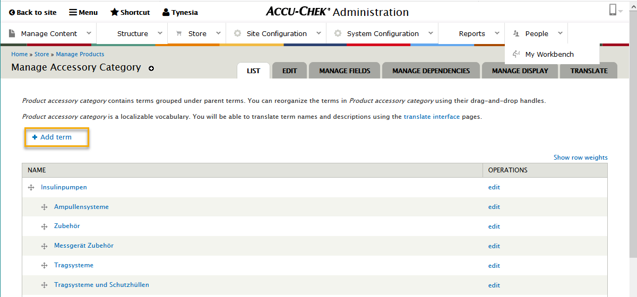This screenshot has height=297, width=637.
Task: Open the Insulinpumpen term link
Action: (x=64, y=187)
